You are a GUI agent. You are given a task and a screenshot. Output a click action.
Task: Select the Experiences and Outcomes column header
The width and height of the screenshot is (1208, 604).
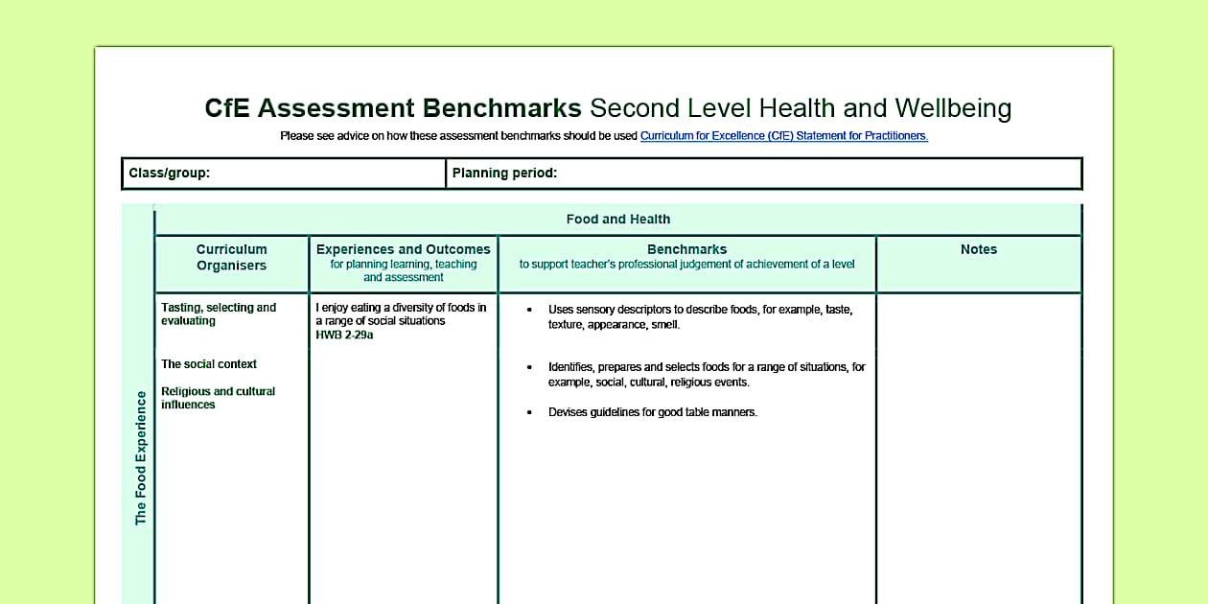click(403, 262)
